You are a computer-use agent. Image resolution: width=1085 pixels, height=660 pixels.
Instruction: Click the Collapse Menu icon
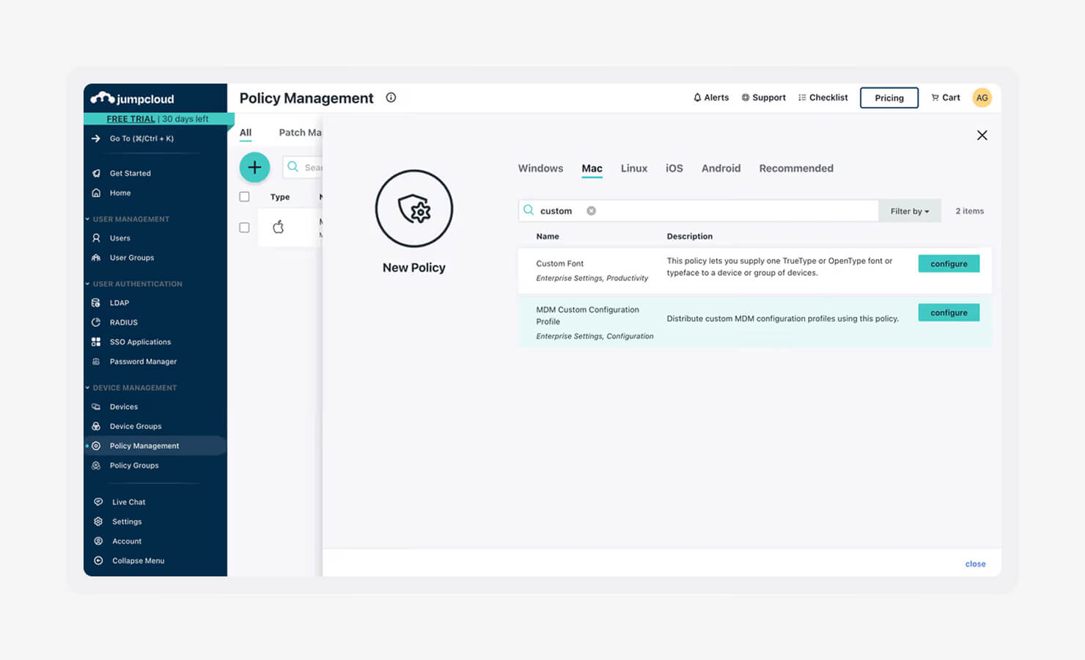[98, 561]
